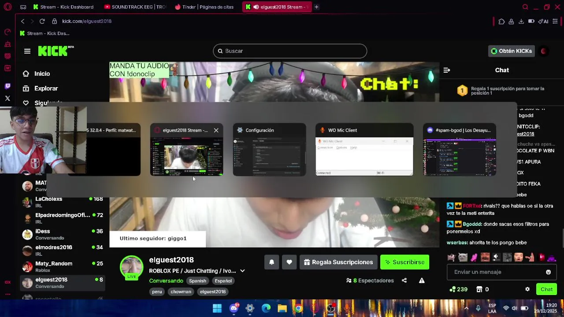Select the chowman tag
The image size is (564, 317).
click(x=181, y=291)
